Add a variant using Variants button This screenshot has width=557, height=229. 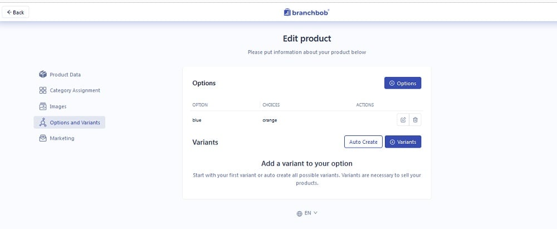pyautogui.click(x=403, y=142)
